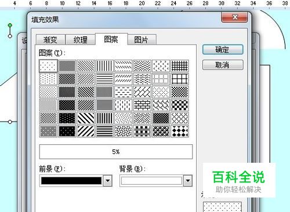290x212 pixels.
Task: Pick the dark horizontal lines pattern
Action: [x=104, y=131]
